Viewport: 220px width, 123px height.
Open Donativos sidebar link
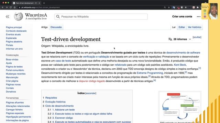pyautogui.click(x=11, y=92)
